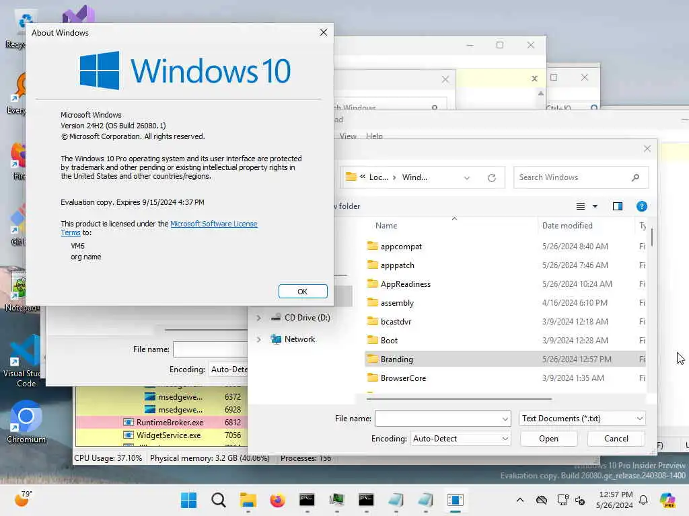This screenshot has width=689, height=516.
Task: Click the vertical scrollbar thumb of the file list
Action: click(x=651, y=237)
